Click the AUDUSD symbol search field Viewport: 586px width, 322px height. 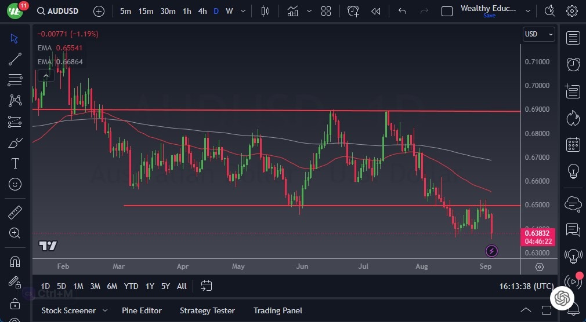[63, 11]
